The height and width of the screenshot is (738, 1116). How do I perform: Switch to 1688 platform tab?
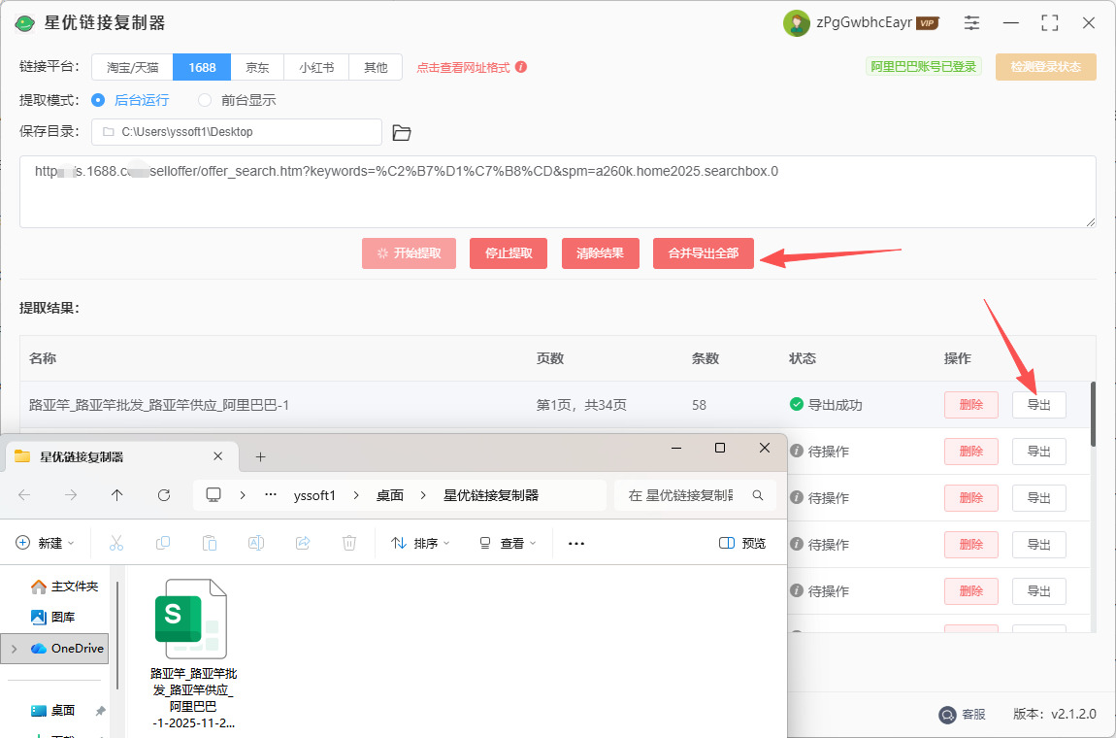point(202,68)
